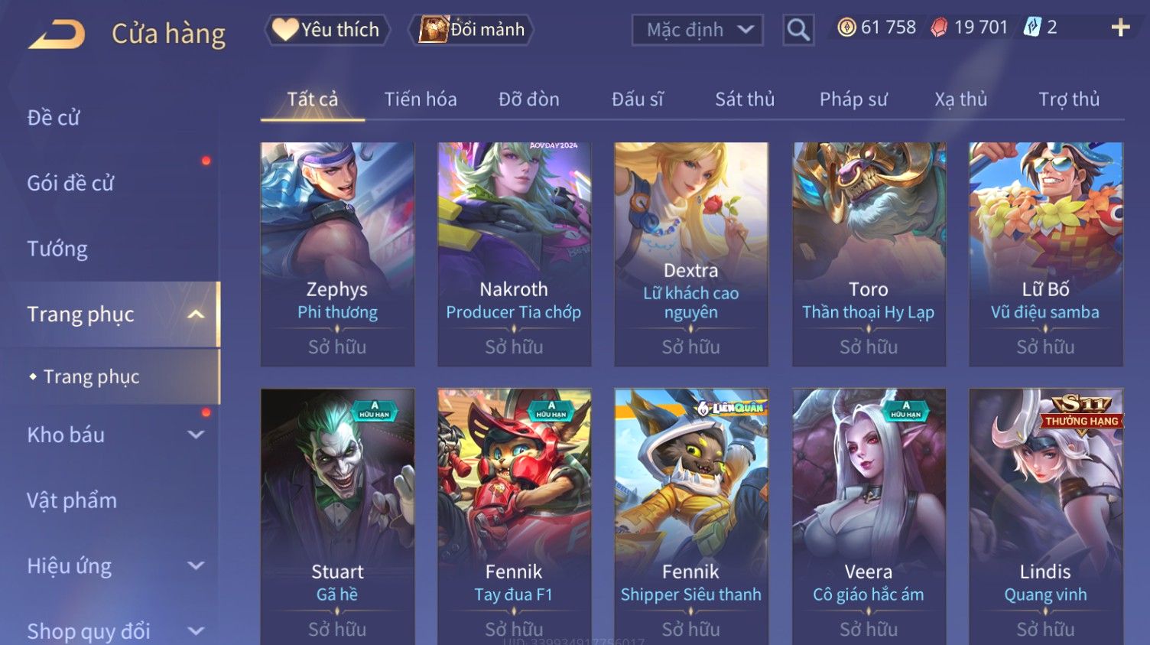Open Đổi mảnh fragment exchange chest

472,30
